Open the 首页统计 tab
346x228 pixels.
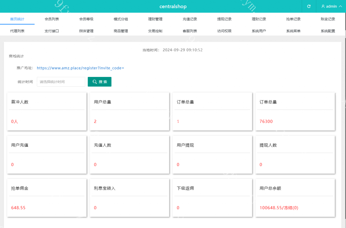tap(17, 19)
